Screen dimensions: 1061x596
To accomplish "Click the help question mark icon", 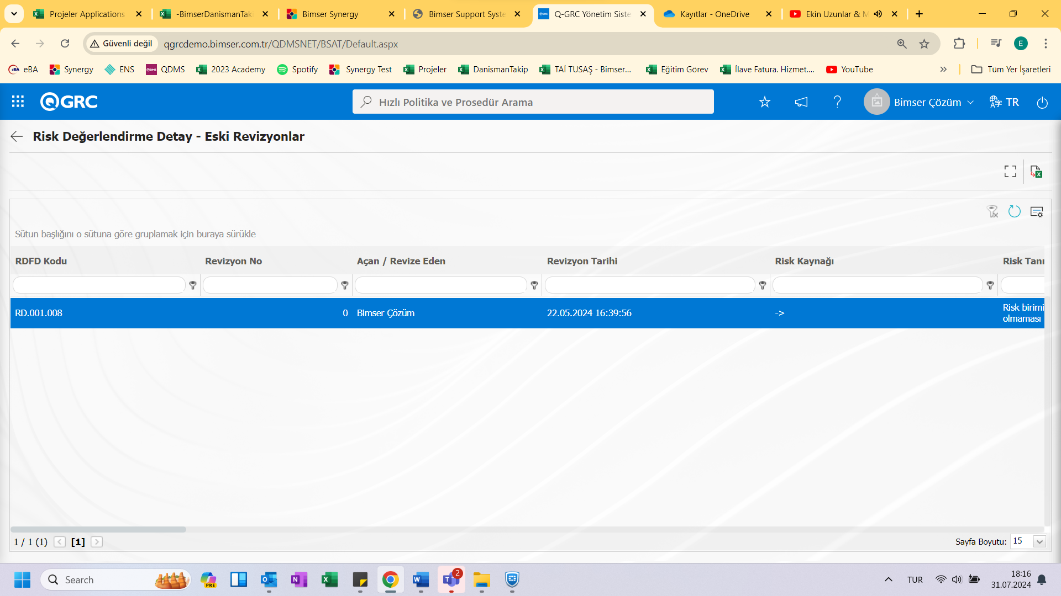I will point(839,102).
